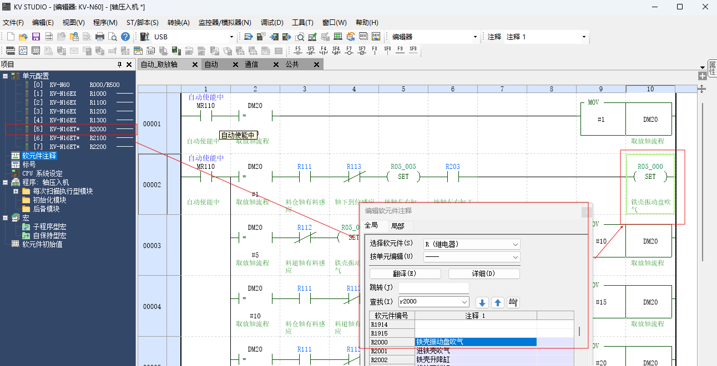Click the find-next down arrow in comment dialog
The height and width of the screenshot is (366, 717).
(482, 302)
